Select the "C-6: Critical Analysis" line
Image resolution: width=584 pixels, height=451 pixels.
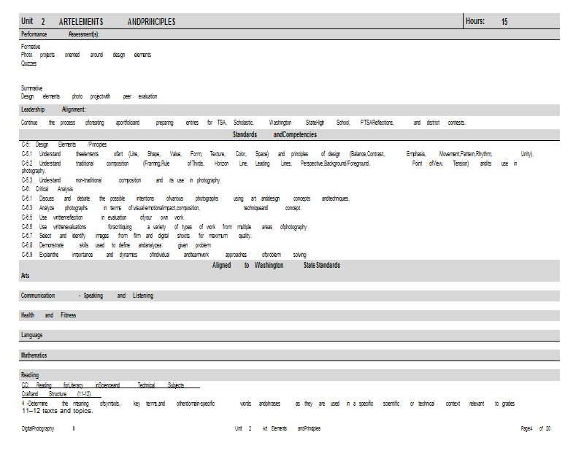[x=47, y=189]
